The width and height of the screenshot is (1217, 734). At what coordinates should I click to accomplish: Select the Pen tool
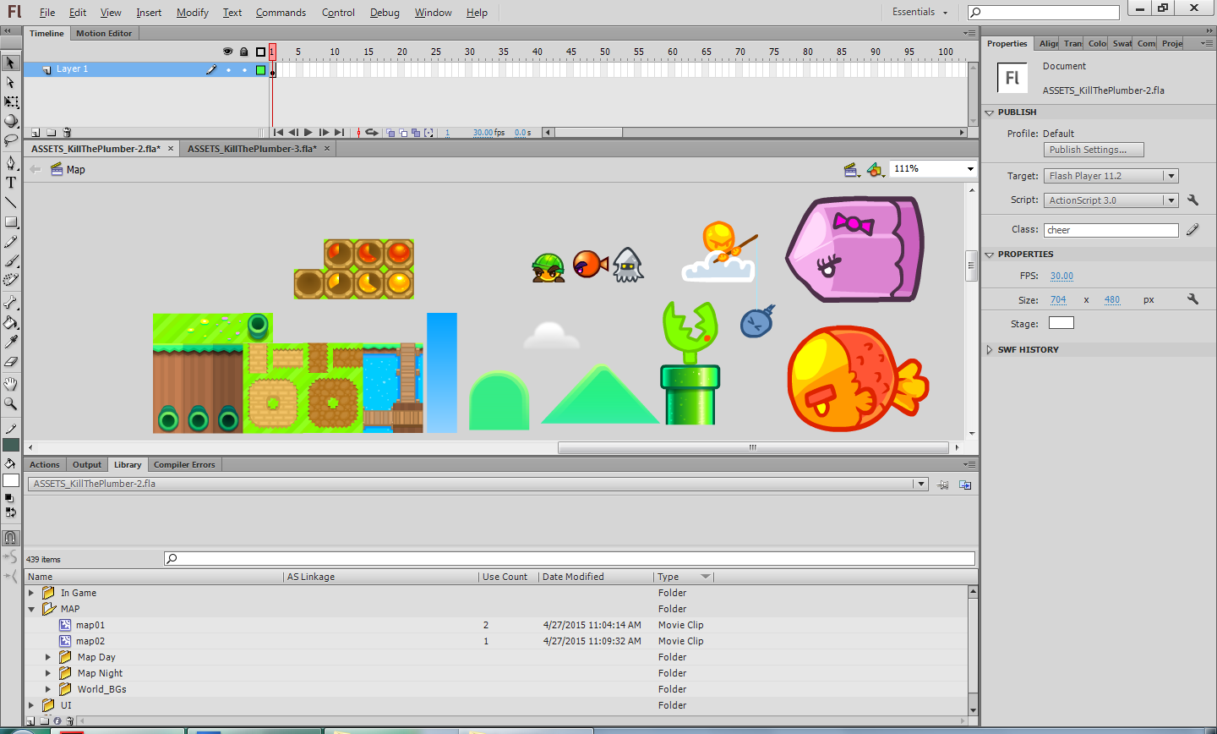pyautogui.click(x=11, y=162)
